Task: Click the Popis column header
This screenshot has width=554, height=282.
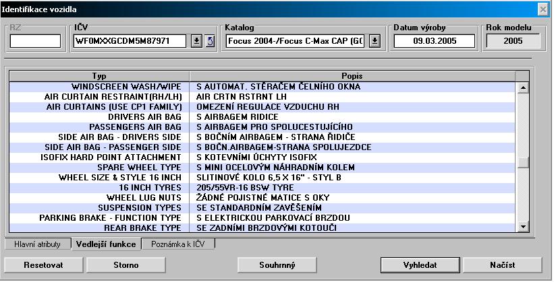Action: click(x=352, y=75)
